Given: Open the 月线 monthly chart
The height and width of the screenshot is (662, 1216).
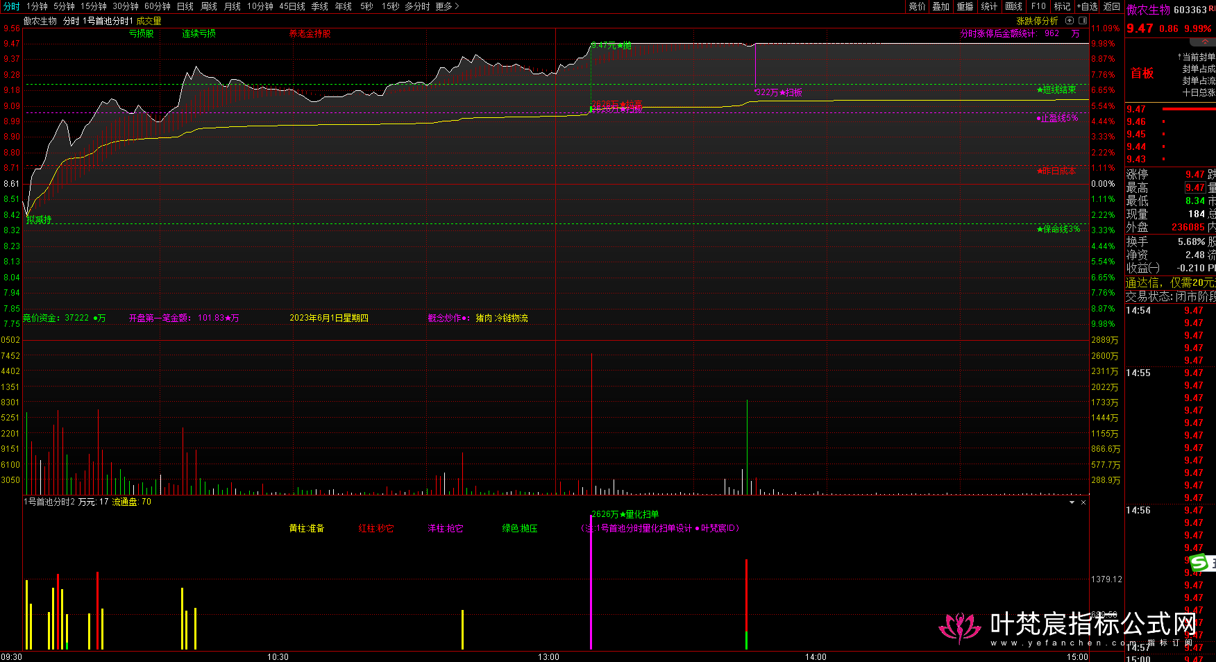Looking at the screenshot, I should [233, 6].
